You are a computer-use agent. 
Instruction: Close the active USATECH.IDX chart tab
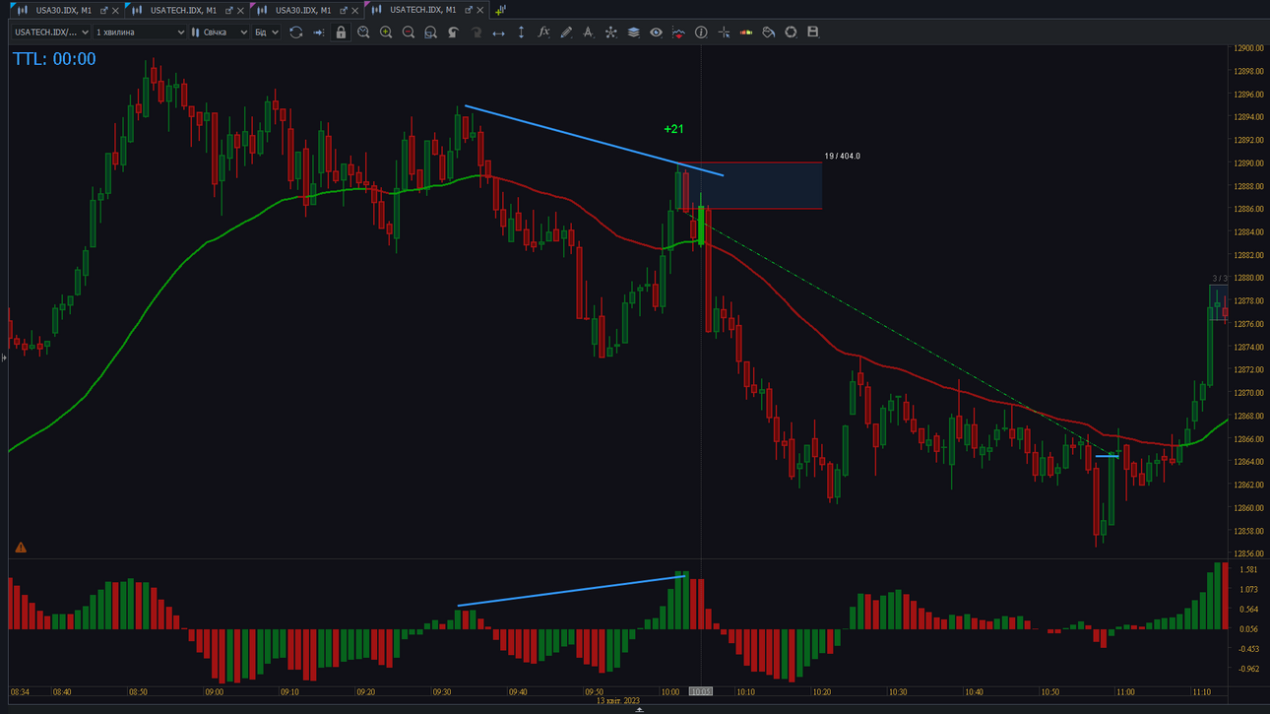(480, 10)
